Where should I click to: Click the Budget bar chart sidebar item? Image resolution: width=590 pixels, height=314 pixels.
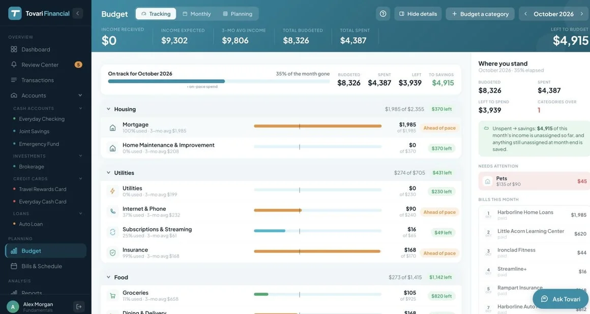click(x=46, y=251)
